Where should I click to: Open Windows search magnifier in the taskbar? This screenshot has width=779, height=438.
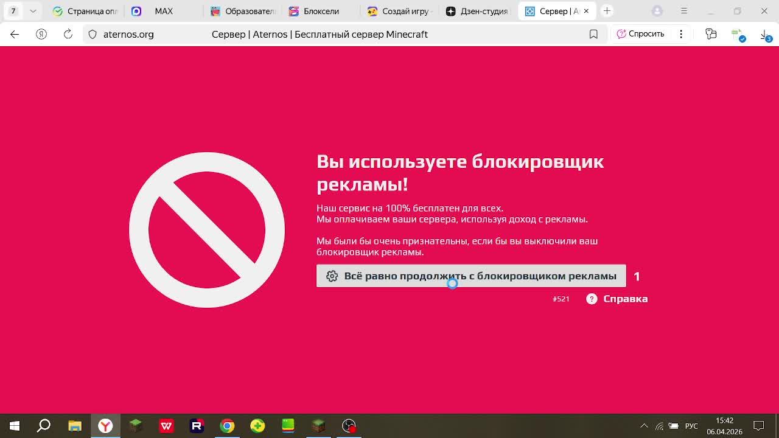[x=44, y=426]
